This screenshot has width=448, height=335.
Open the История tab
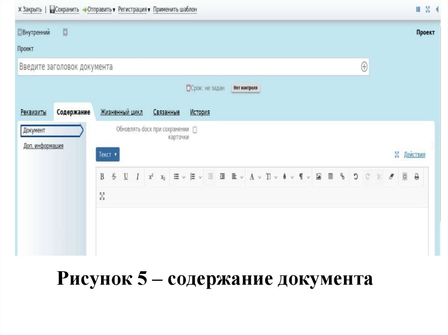[x=200, y=112]
